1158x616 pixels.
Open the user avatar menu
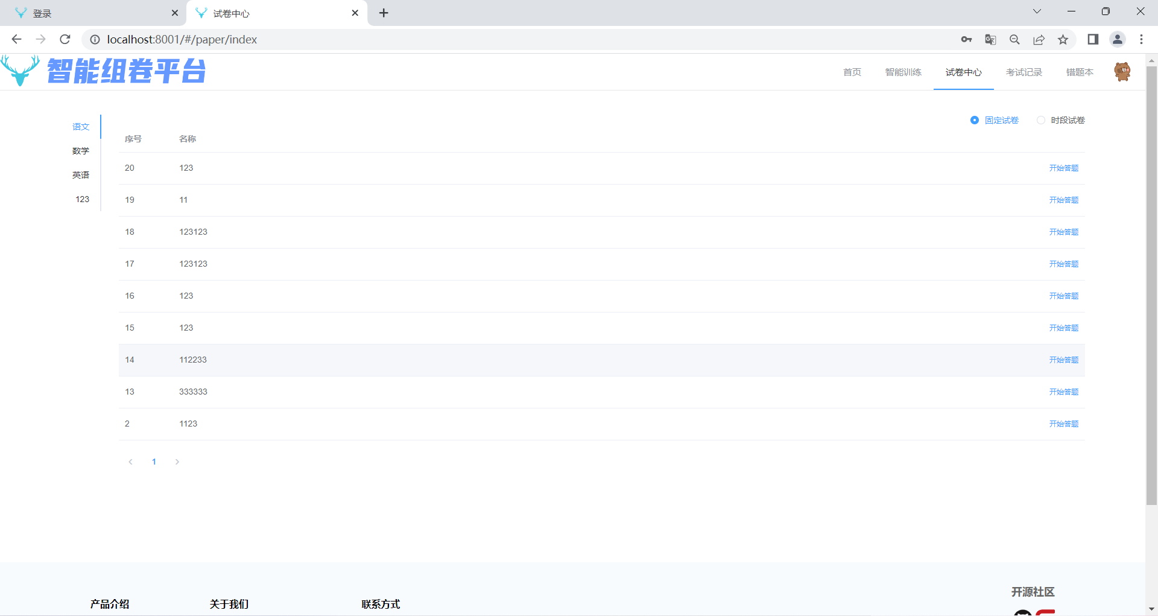(1122, 72)
